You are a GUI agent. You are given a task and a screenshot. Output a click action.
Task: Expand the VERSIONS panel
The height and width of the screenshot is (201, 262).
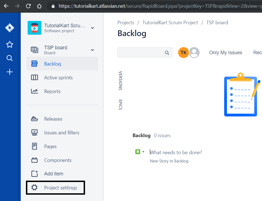[x=120, y=81]
